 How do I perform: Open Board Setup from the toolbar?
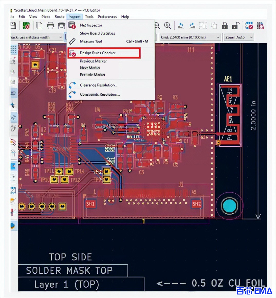26,25
